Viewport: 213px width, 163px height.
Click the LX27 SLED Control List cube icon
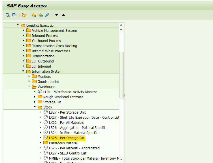click(46, 153)
